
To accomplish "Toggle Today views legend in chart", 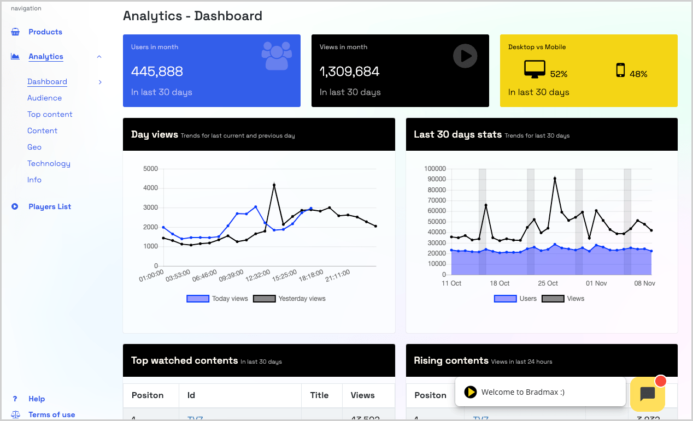I will [x=218, y=299].
